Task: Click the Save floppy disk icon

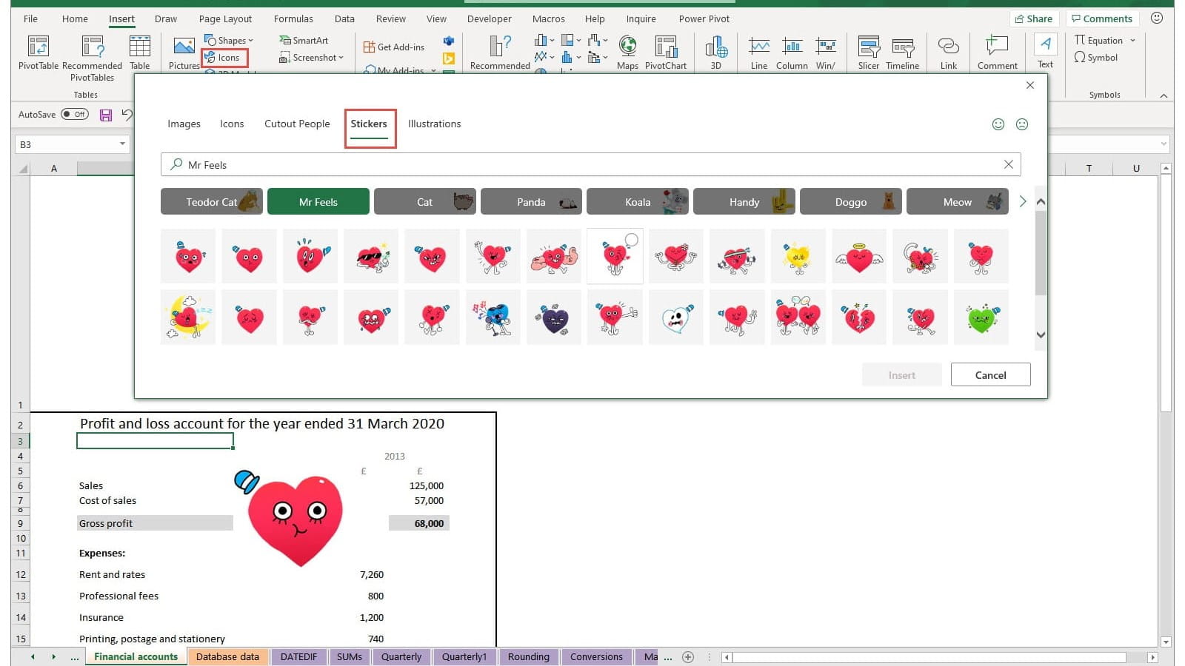Action: click(x=106, y=115)
